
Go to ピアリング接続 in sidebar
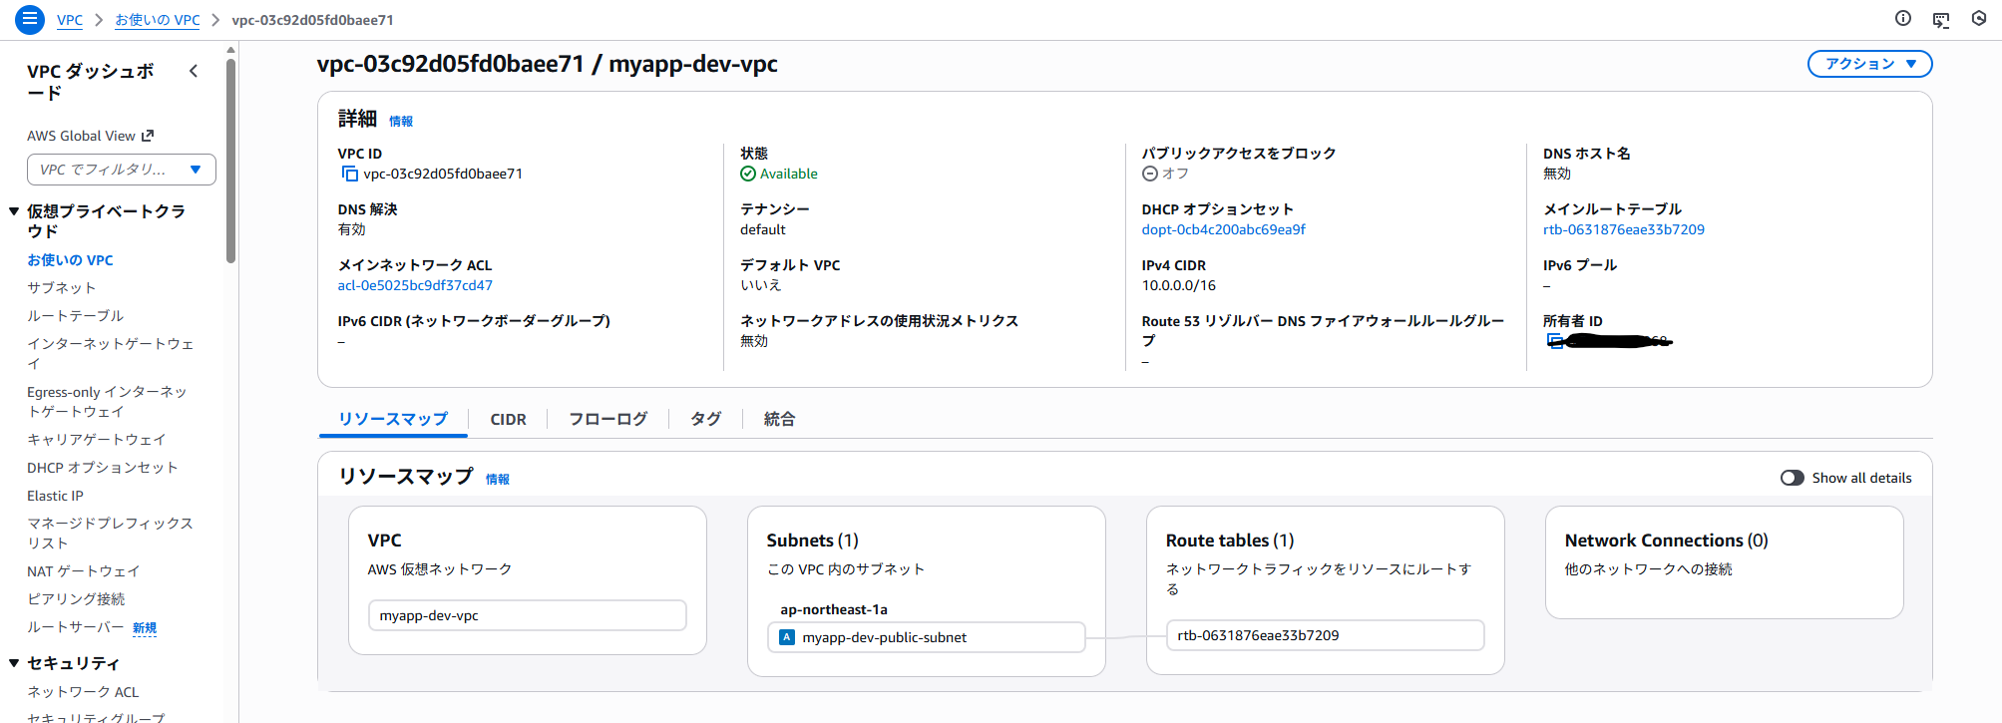click(x=76, y=599)
